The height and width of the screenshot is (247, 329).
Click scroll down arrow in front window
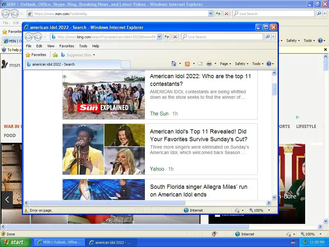(x=274, y=197)
